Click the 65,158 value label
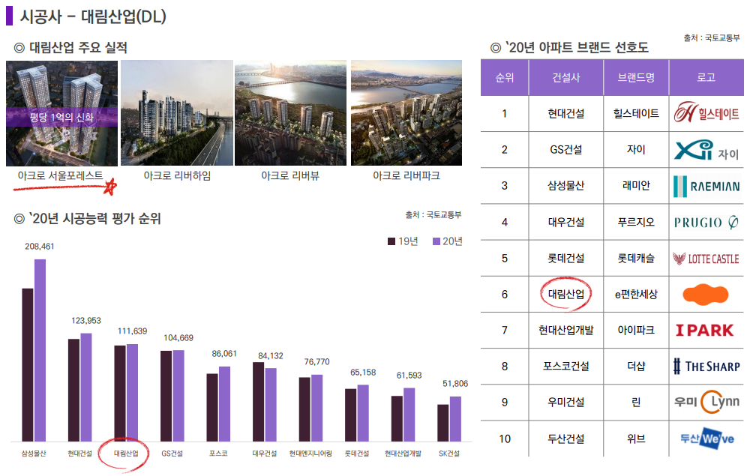The image size is (750, 476). (x=363, y=373)
